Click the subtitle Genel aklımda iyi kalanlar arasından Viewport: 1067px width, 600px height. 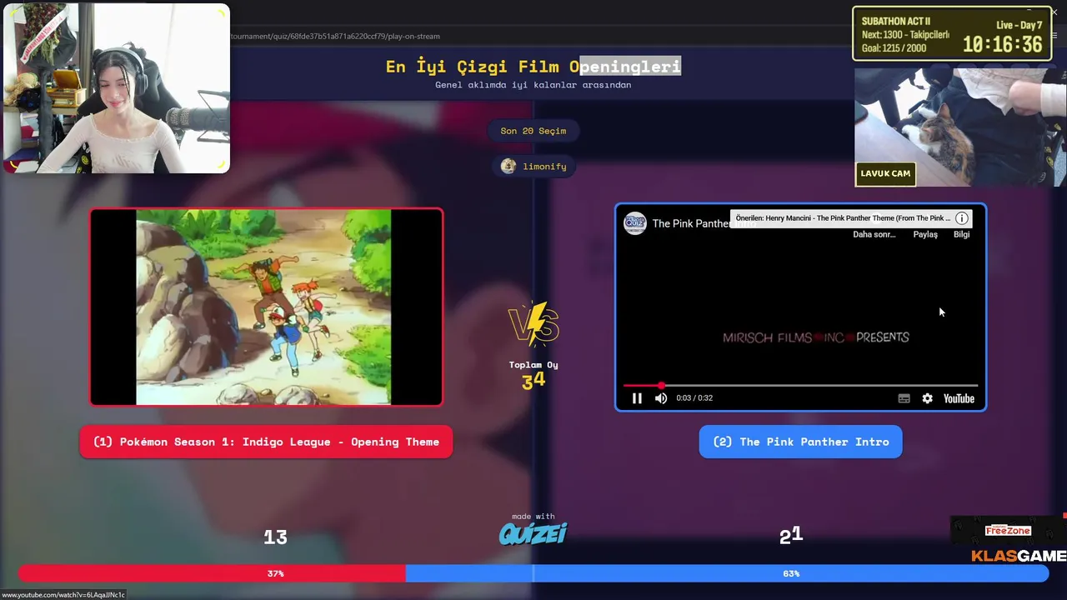click(x=533, y=85)
